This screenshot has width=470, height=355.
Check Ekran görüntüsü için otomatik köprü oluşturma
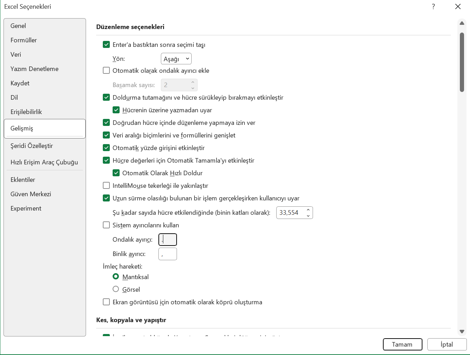106,302
